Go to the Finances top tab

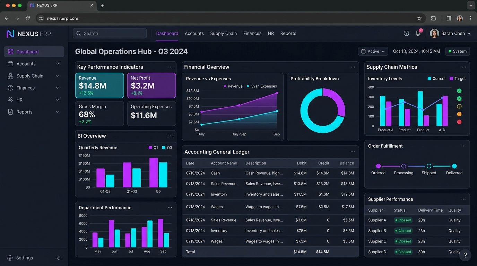pos(252,33)
